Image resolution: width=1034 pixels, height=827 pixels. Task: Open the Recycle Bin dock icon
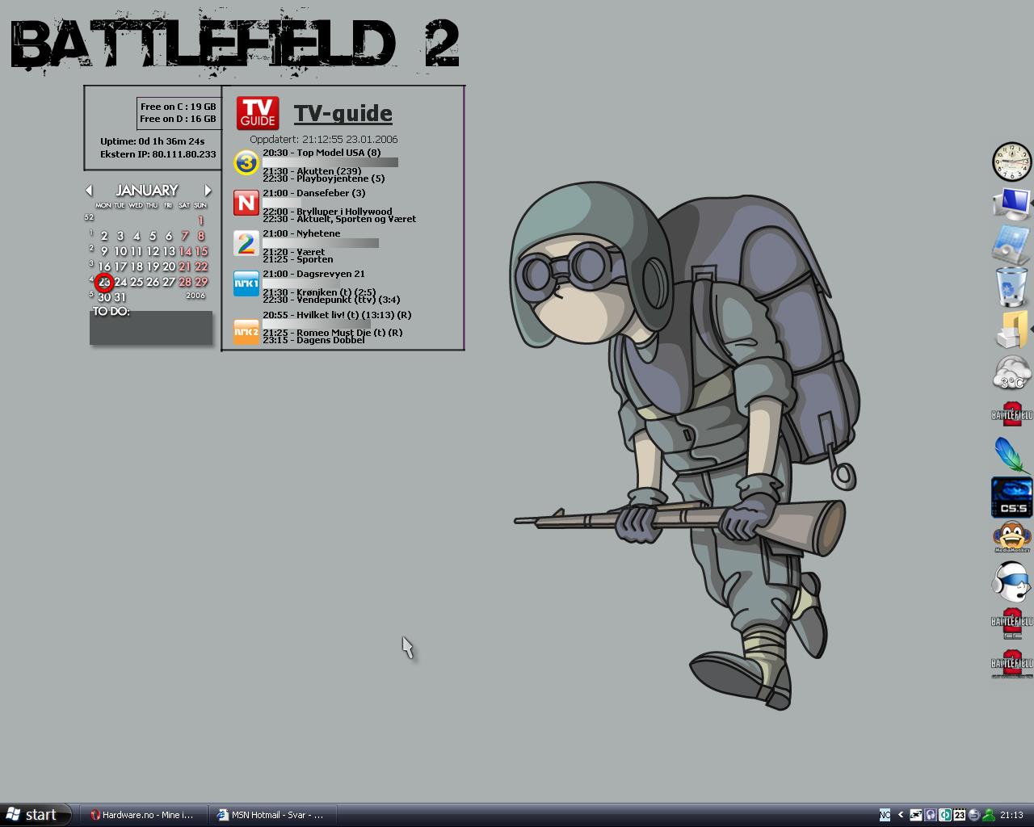click(1011, 287)
